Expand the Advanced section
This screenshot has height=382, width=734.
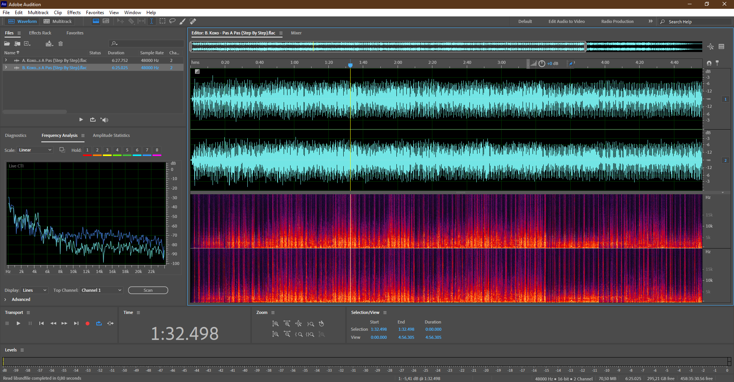5,299
